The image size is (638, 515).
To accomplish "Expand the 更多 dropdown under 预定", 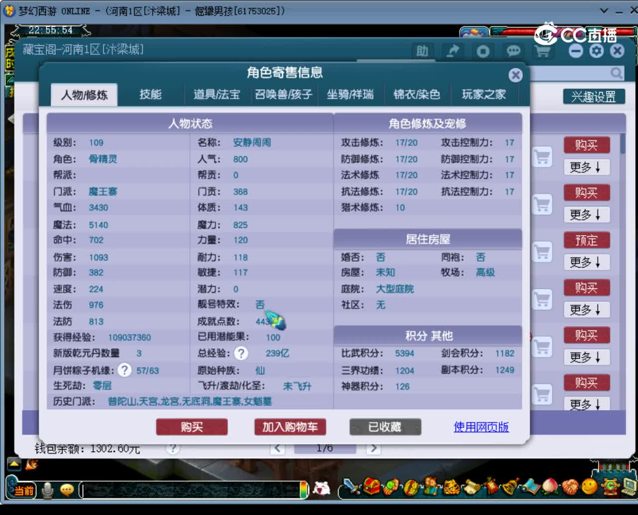I will [x=586, y=262].
